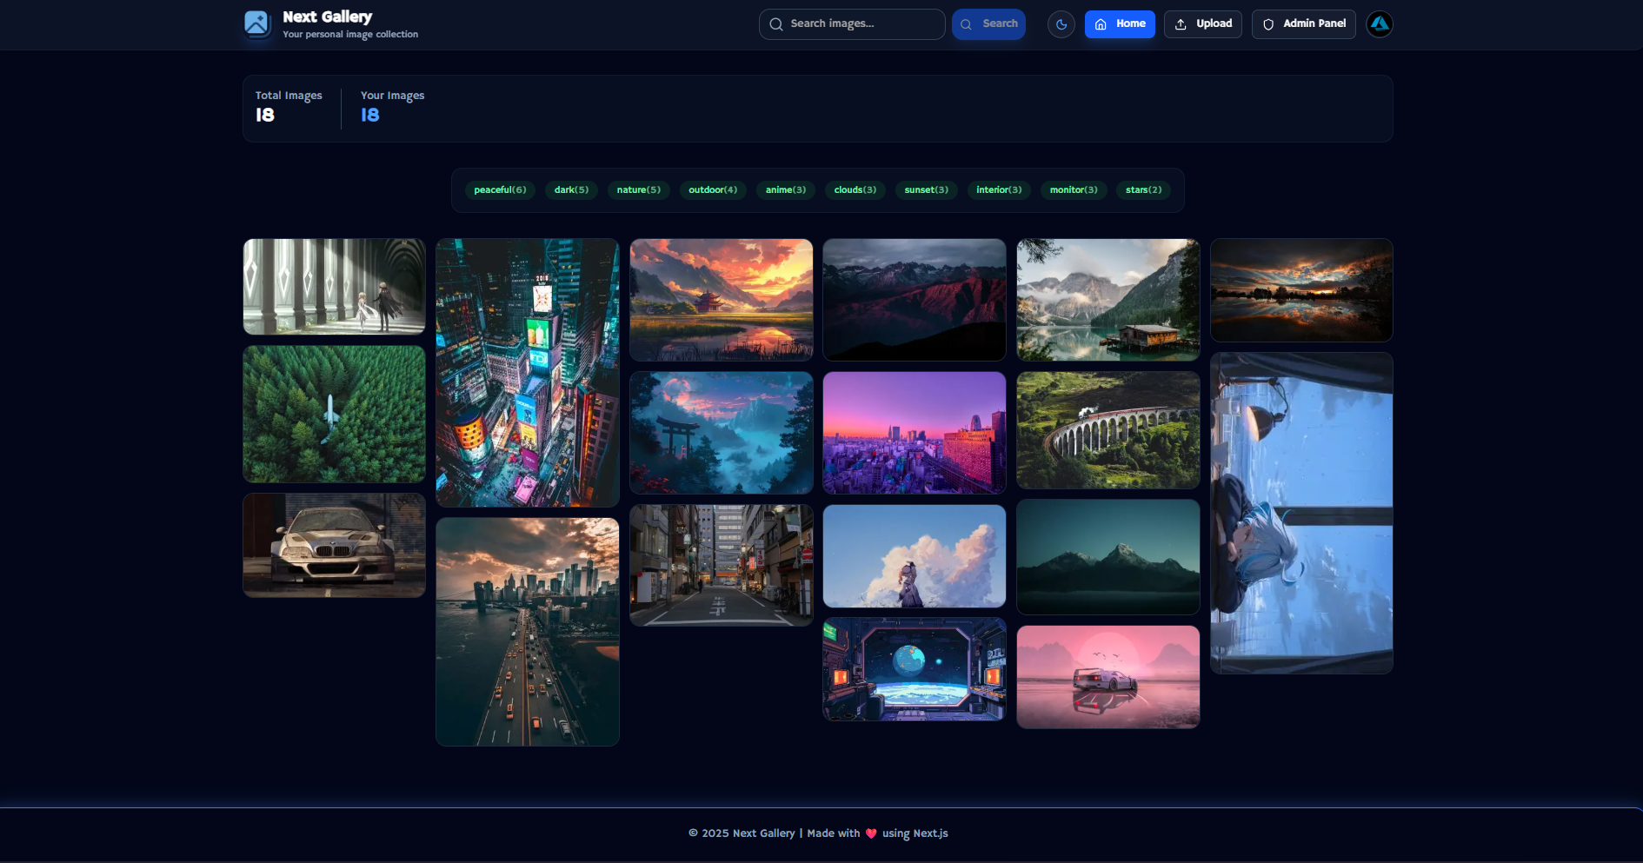Select the anime tag filter

(785, 189)
